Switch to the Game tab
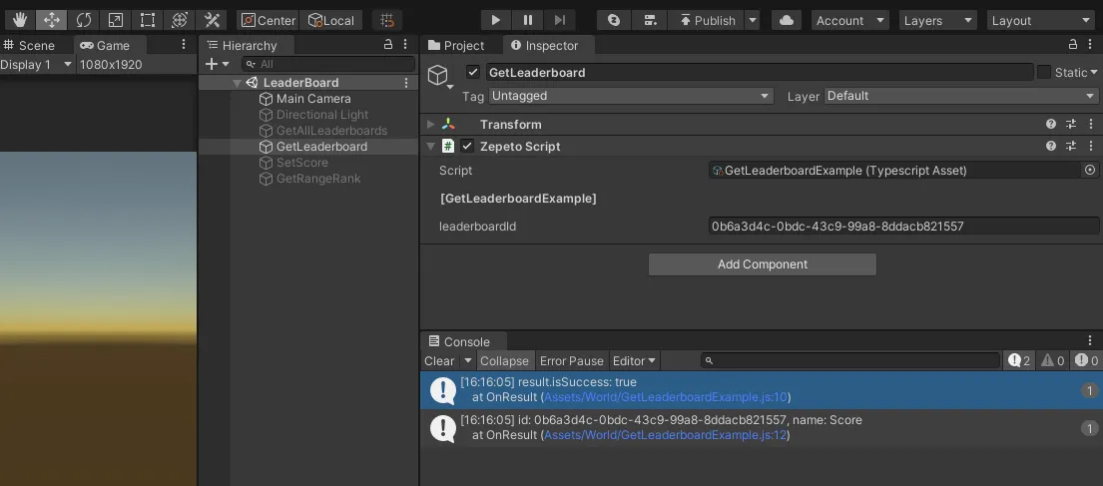 click(x=105, y=45)
